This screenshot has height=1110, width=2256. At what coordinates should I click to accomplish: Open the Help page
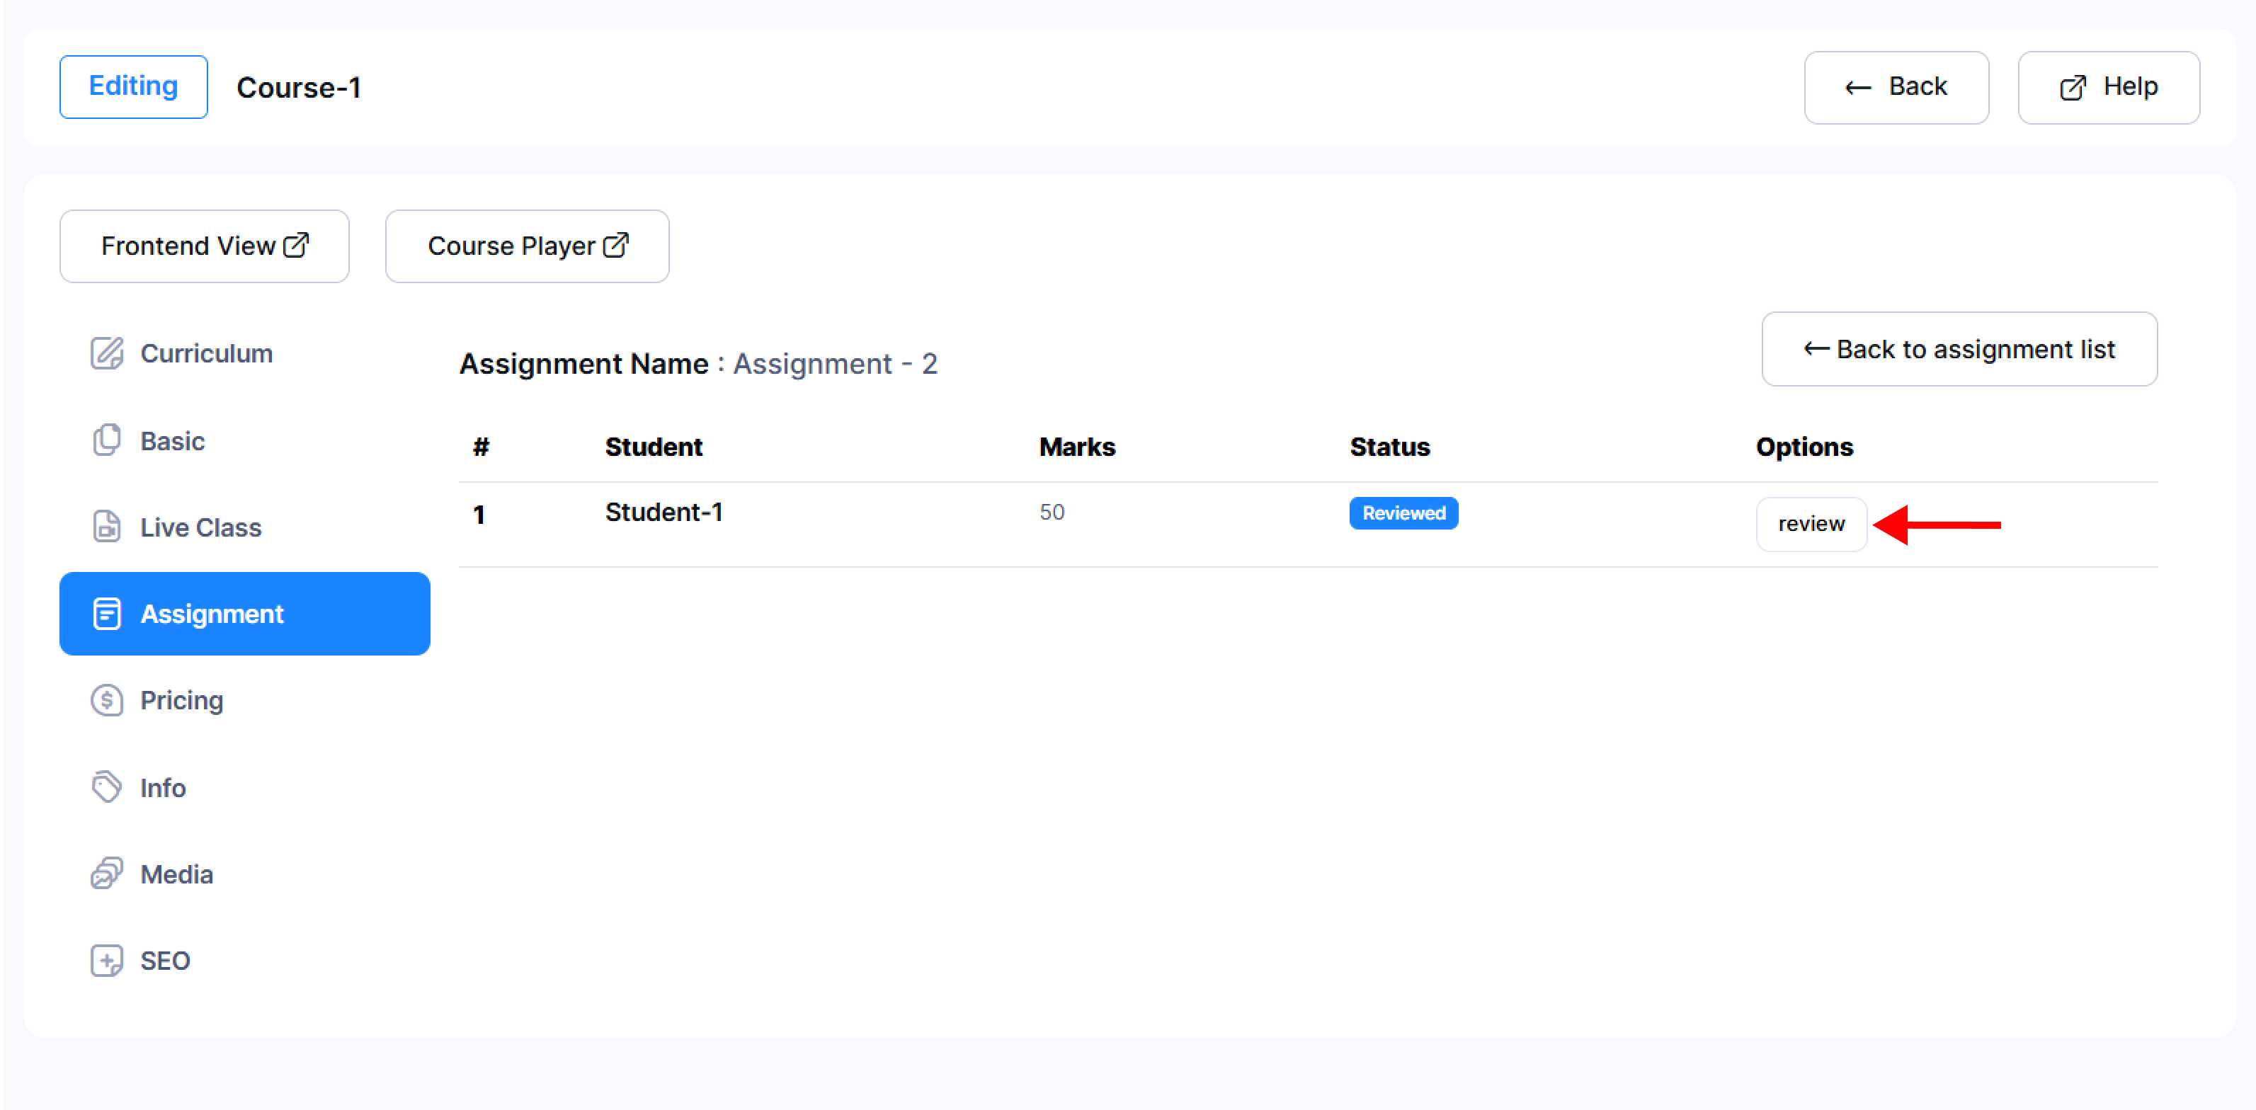[2108, 86]
